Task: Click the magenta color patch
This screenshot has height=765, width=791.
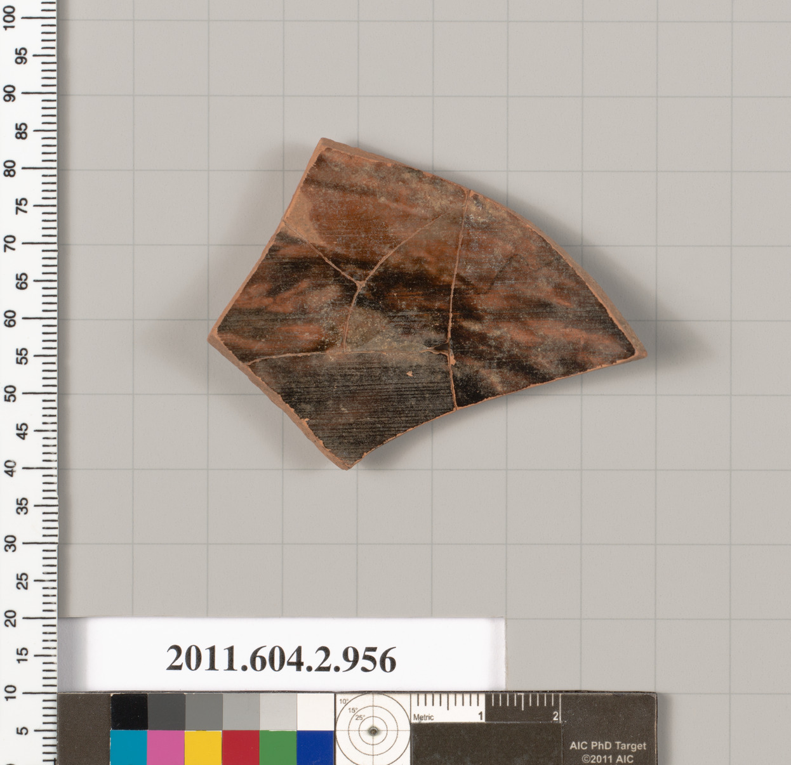Action: coord(166,747)
